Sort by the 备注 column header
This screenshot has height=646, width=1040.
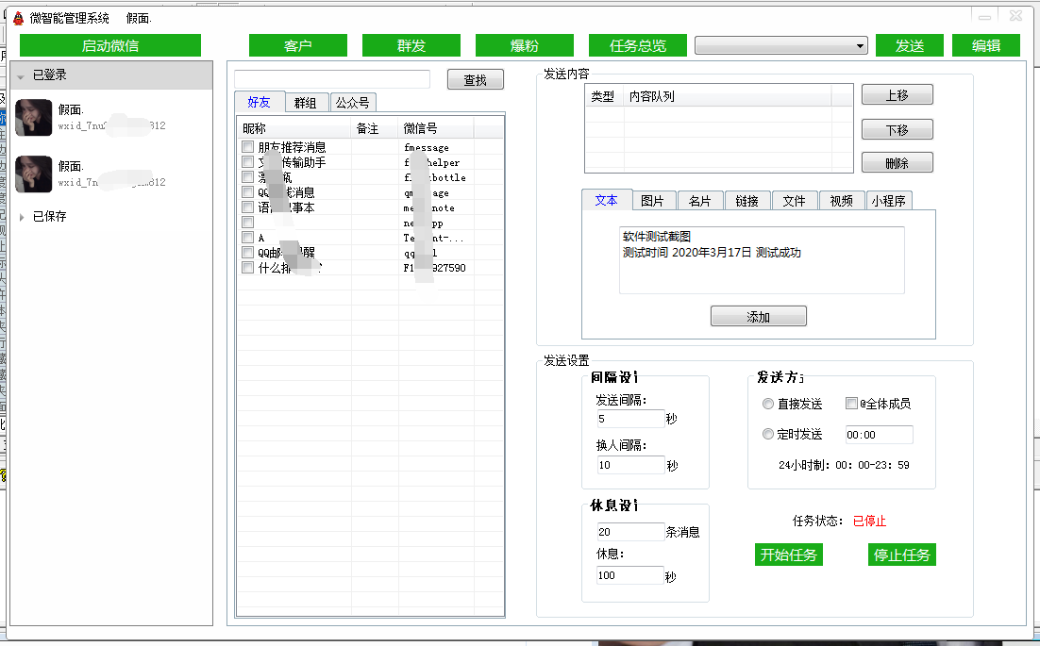(374, 128)
